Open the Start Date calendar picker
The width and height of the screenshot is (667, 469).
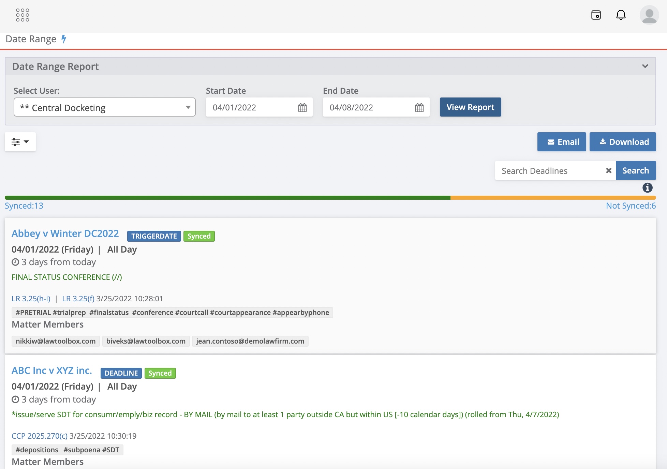[x=302, y=108]
